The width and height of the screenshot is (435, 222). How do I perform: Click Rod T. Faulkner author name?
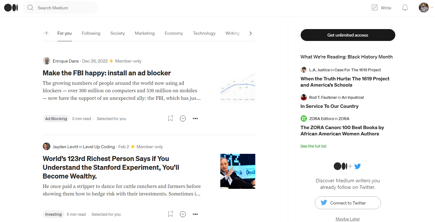click(323, 97)
